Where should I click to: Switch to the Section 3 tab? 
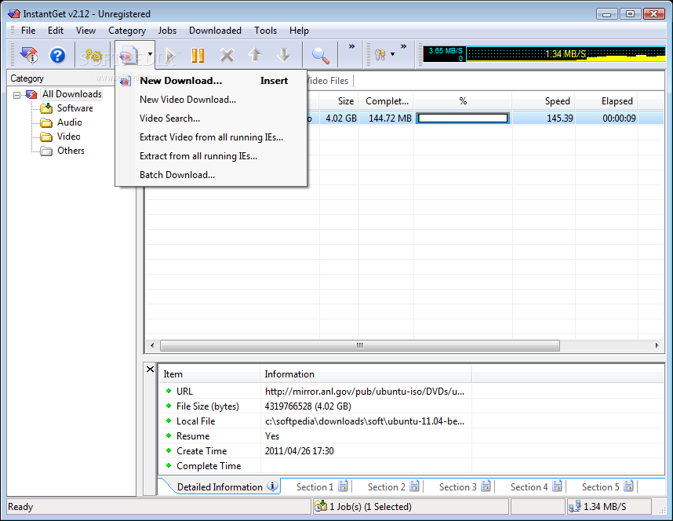464,486
